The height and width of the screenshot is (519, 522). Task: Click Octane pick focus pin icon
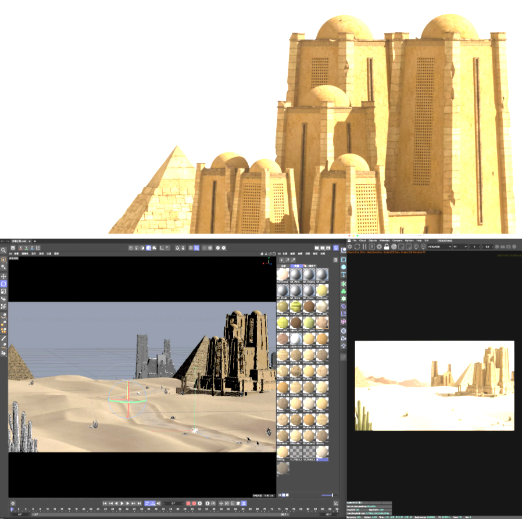pos(416,246)
